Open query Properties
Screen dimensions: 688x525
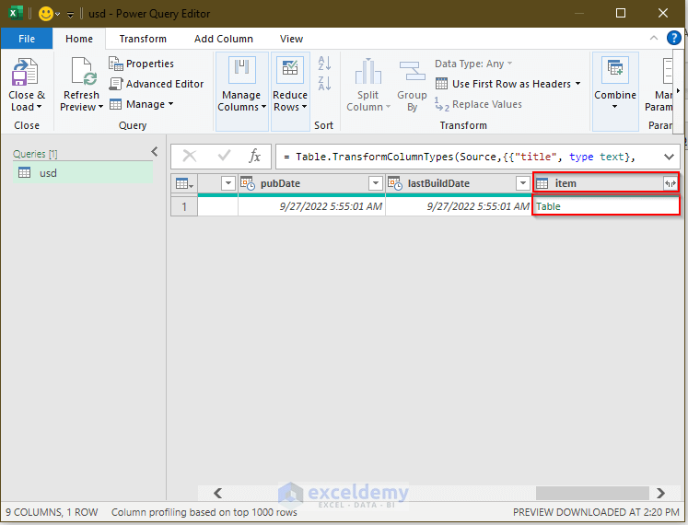point(141,64)
